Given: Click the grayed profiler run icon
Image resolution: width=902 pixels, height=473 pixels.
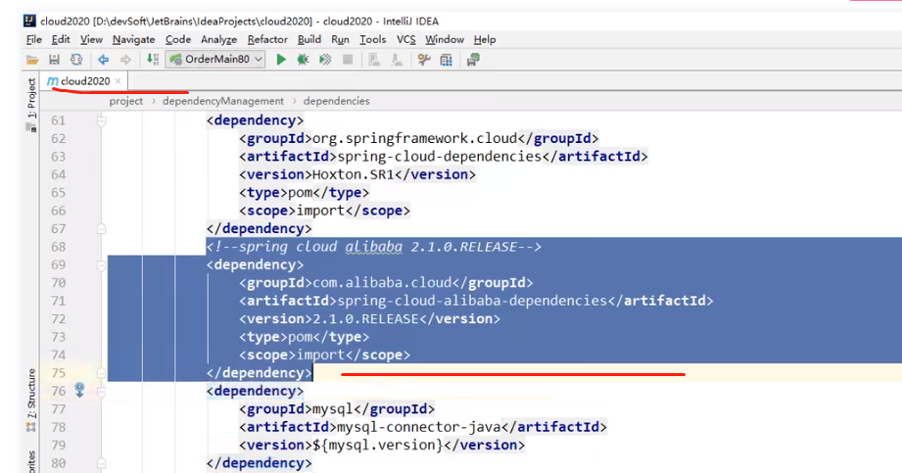Looking at the screenshot, I should 397,60.
